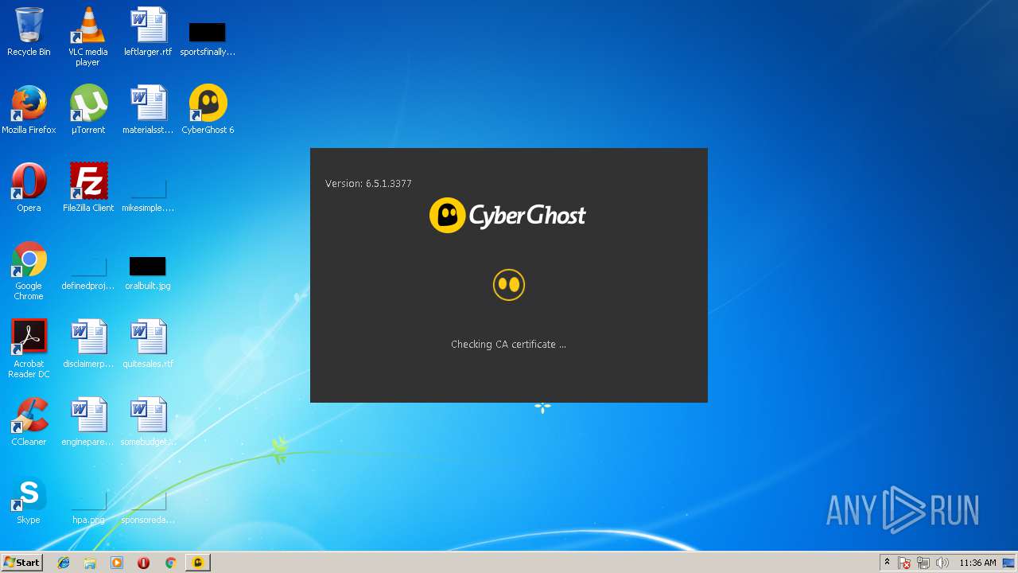Launch Mozilla Firefox from the desktop
The image size is (1018, 573).
pyautogui.click(x=29, y=110)
